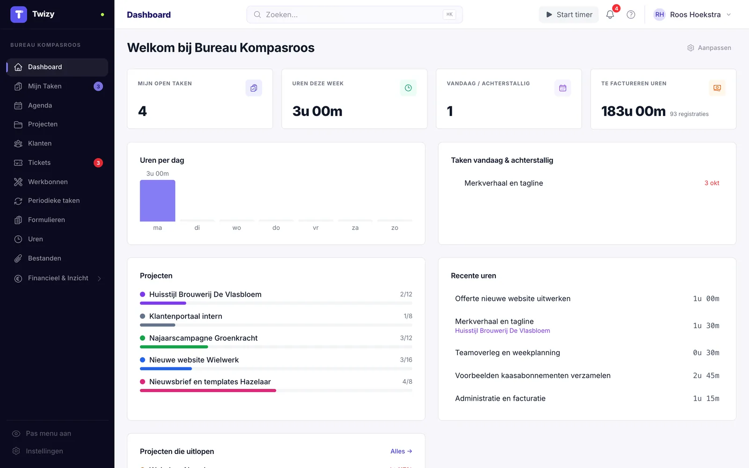Click the invoice icon in Te Factureren Uren card
Image resolution: width=749 pixels, height=468 pixels.
click(x=717, y=88)
